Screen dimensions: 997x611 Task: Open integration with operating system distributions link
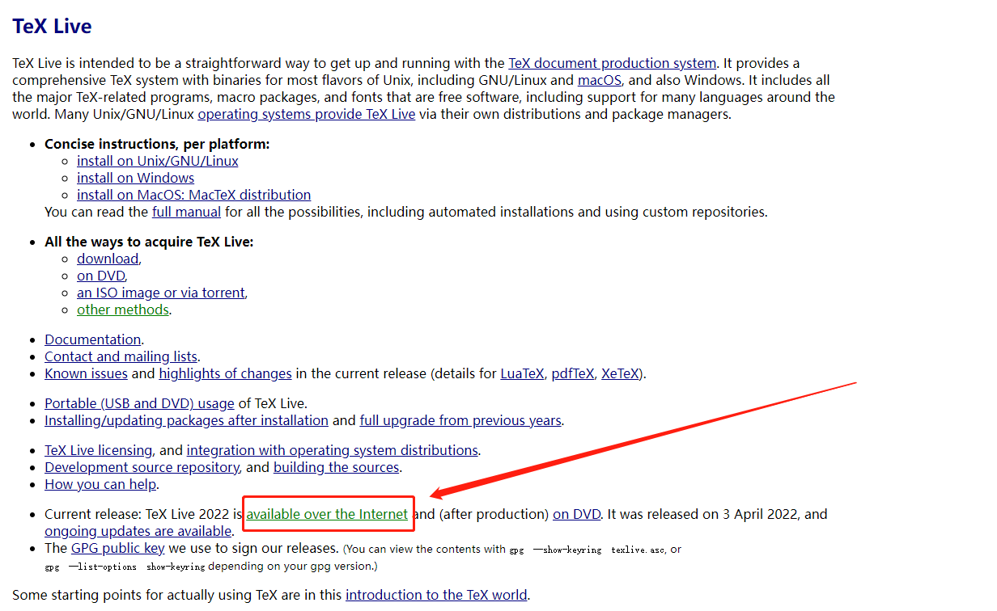pyautogui.click(x=333, y=450)
